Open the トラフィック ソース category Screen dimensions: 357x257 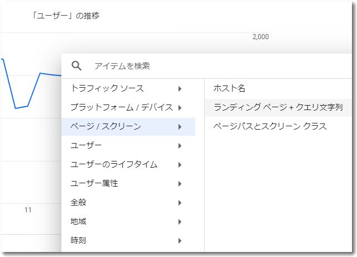click(x=128, y=88)
